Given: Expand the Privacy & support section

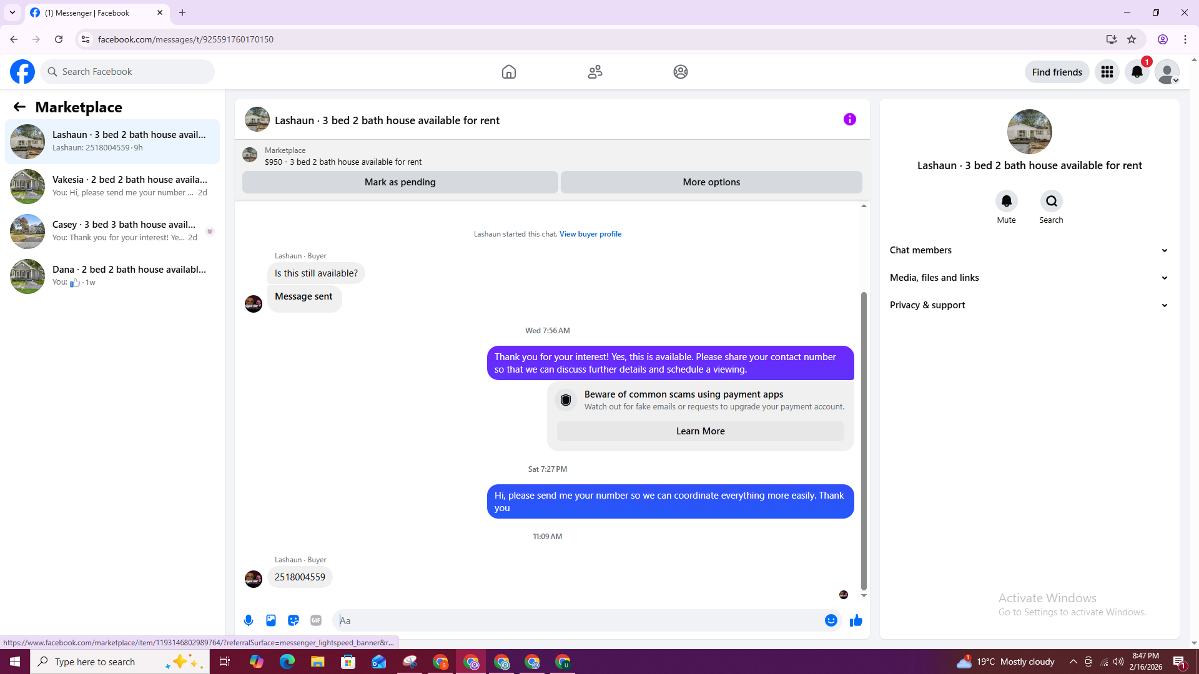Looking at the screenshot, I should pyautogui.click(x=1030, y=305).
